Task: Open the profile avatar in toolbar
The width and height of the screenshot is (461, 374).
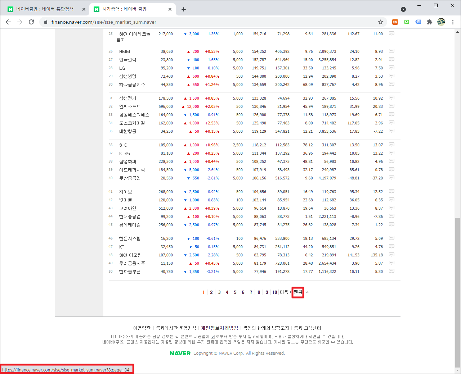Action: click(441, 22)
